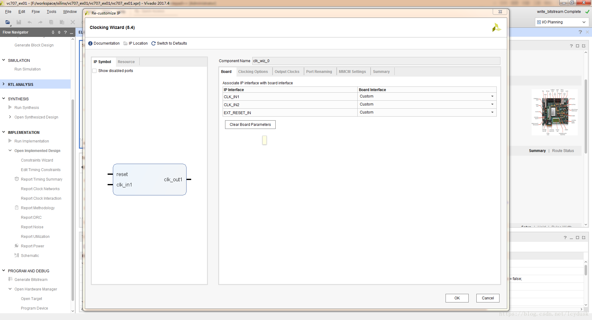Expand the RTL ANALYSIS section

click(4, 84)
